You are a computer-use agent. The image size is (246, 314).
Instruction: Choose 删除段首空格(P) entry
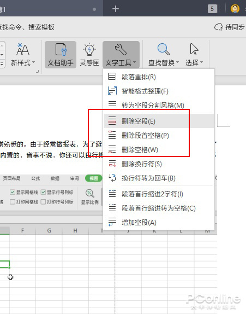[159, 135]
